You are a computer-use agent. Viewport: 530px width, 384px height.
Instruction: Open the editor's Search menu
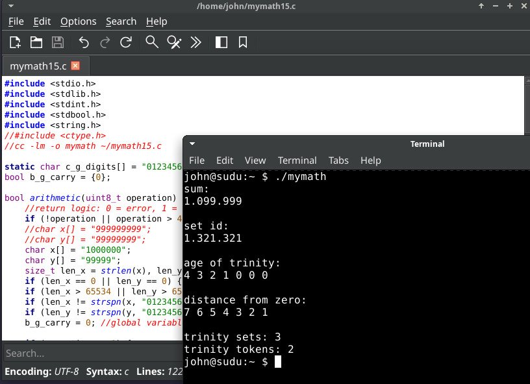121,21
